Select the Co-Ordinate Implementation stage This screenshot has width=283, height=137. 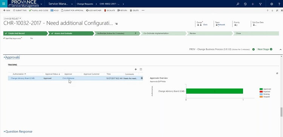163,33
